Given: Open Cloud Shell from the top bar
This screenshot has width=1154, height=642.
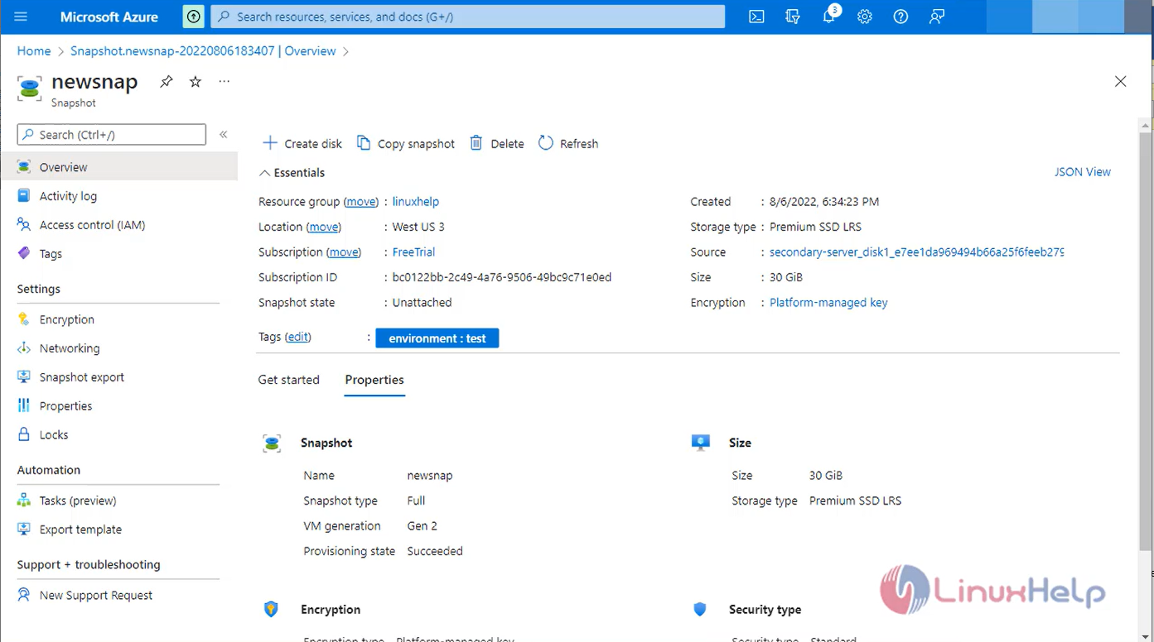Looking at the screenshot, I should (x=756, y=17).
